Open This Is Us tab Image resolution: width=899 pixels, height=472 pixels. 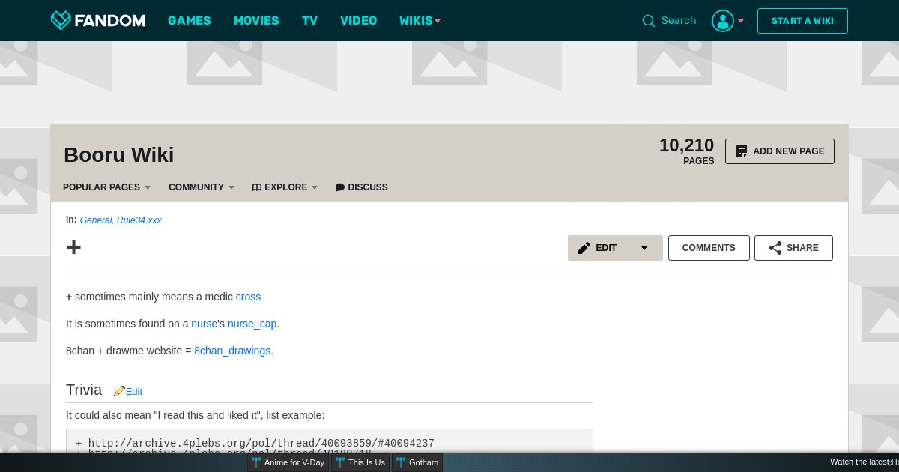click(x=360, y=462)
